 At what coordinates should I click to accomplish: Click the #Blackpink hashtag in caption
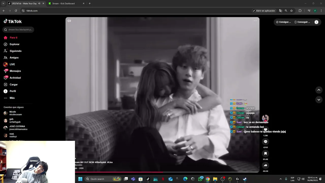(100, 162)
